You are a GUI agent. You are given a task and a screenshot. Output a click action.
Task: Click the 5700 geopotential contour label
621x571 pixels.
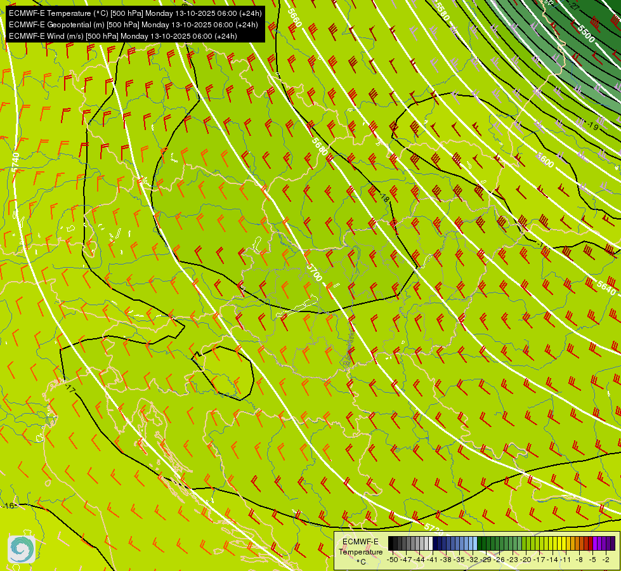(314, 272)
